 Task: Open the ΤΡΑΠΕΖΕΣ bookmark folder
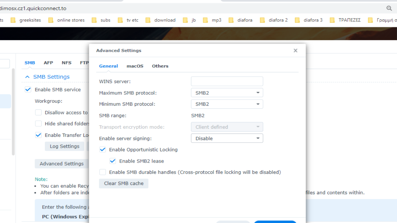click(x=346, y=20)
